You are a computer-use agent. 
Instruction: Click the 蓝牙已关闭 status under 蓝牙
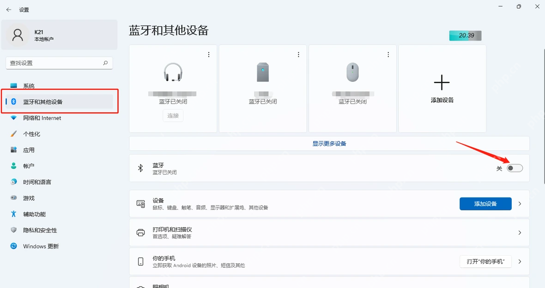coord(164,172)
